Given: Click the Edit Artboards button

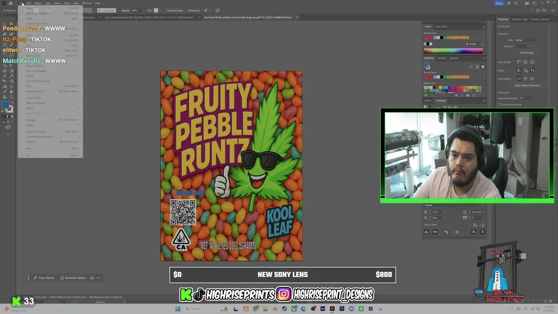Looking at the screenshot, I should coord(527,53).
